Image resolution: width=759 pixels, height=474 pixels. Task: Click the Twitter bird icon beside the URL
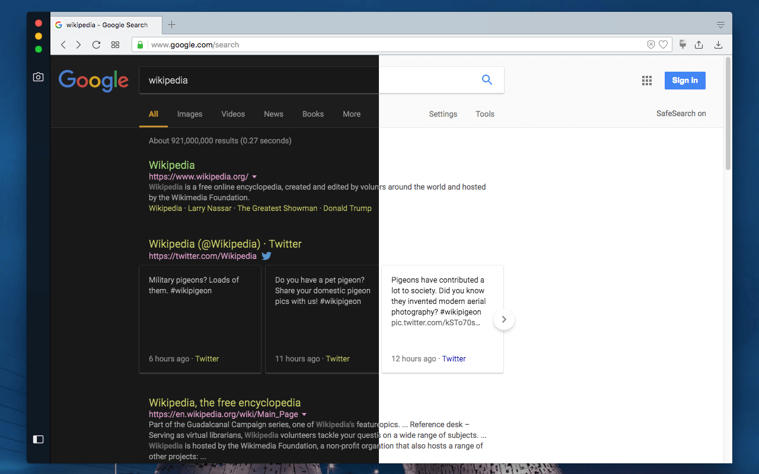pyautogui.click(x=267, y=256)
